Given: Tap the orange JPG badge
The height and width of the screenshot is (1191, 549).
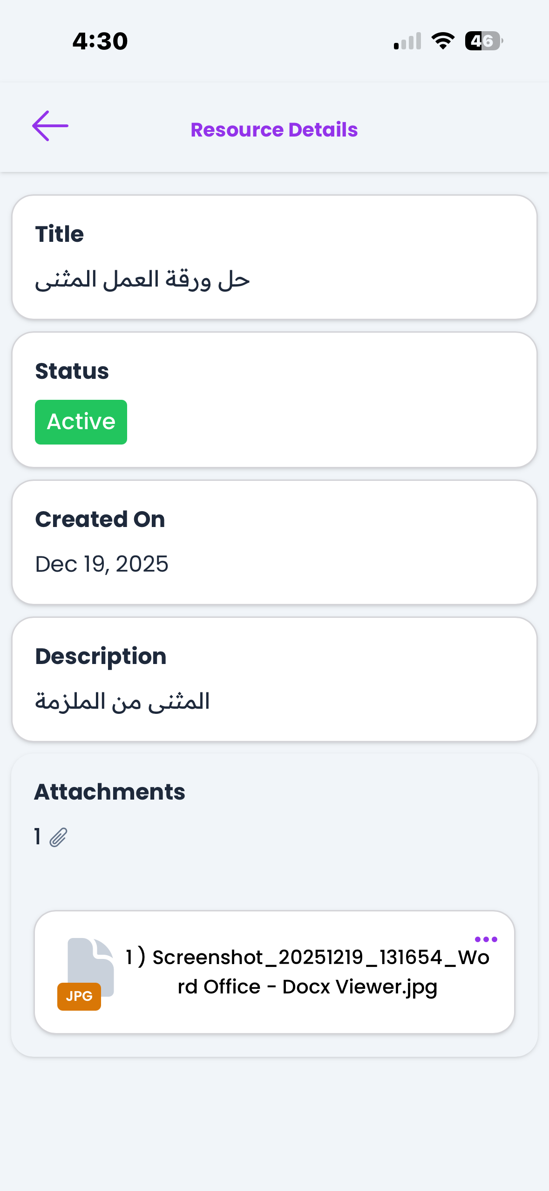Looking at the screenshot, I should (x=79, y=996).
